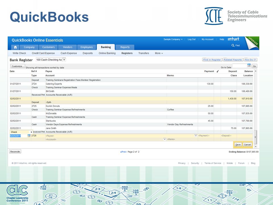Open Transfers submenu item
Viewport: 273px width, 205px height.
[144, 53]
